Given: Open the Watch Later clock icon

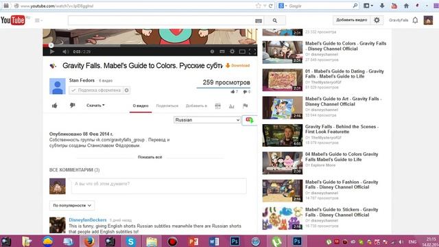Looking at the screenshot, I should tap(212, 51).
